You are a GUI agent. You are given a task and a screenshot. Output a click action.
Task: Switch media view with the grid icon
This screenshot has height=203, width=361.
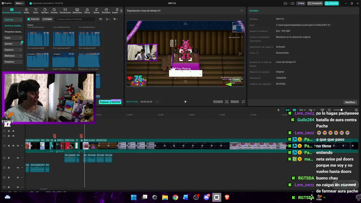[101, 19]
